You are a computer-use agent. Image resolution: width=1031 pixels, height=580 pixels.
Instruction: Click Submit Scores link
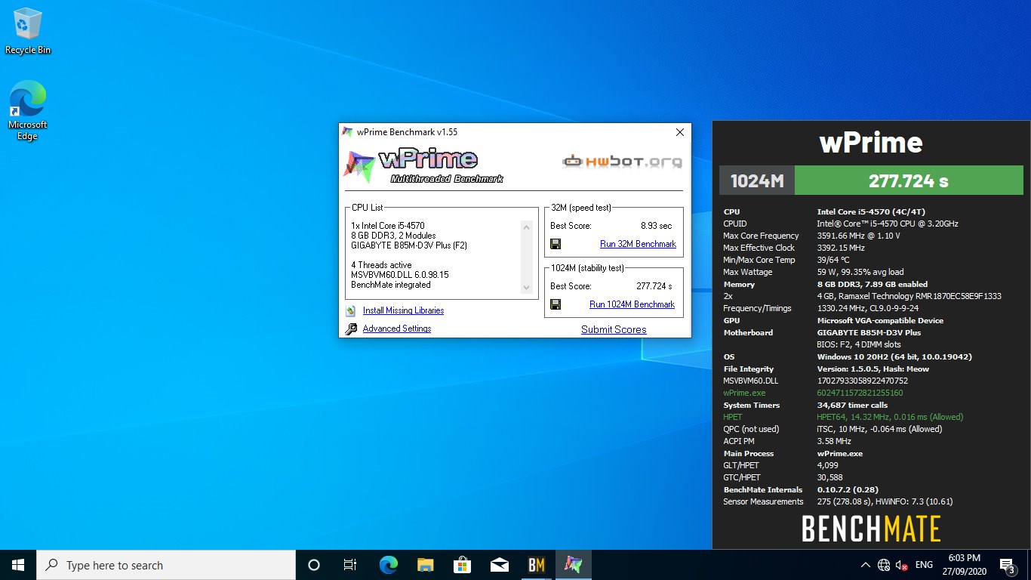[614, 329]
